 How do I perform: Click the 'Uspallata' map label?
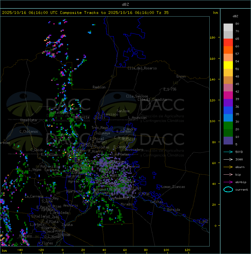pos(28,120)
